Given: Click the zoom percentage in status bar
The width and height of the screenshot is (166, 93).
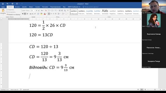Looking at the screenshot, I should tap(164, 90).
